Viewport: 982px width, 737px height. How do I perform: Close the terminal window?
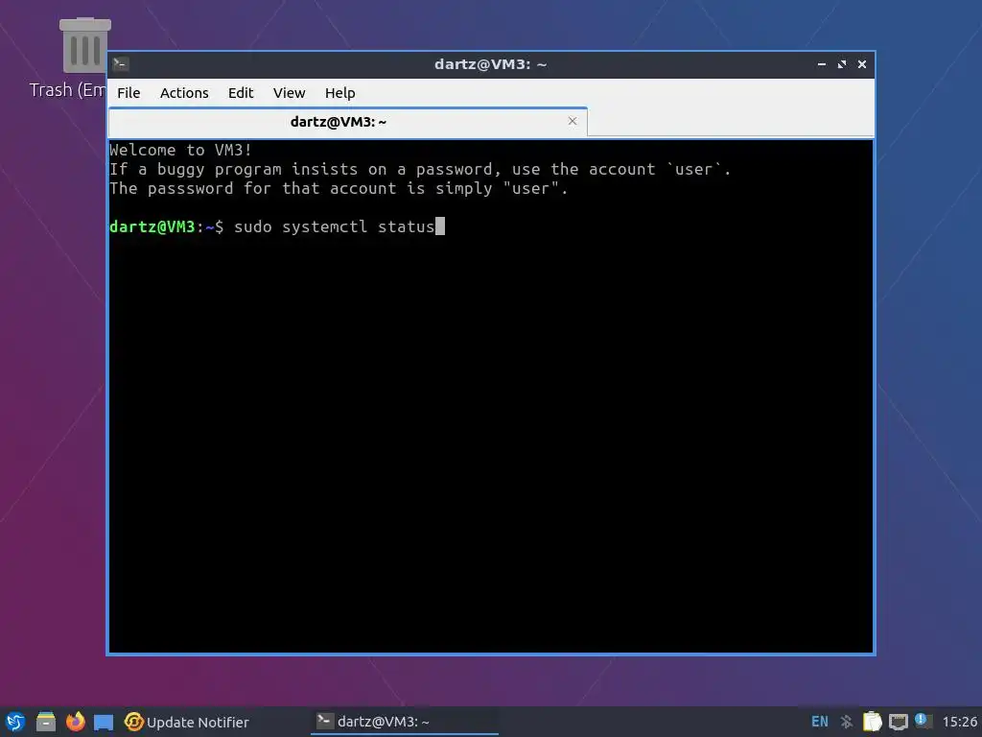click(862, 64)
